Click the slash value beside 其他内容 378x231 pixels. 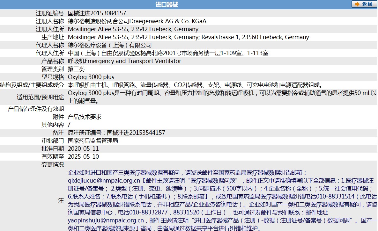[69, 125]
